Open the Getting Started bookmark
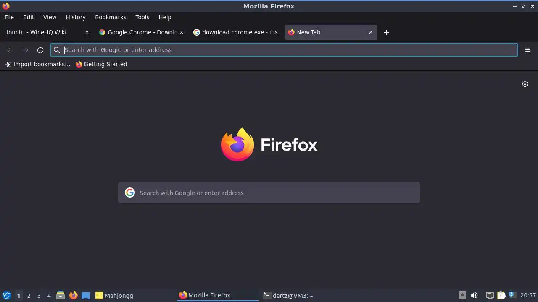Image resolution: width=538 pixels, height=302 pixels. [101, 64]
